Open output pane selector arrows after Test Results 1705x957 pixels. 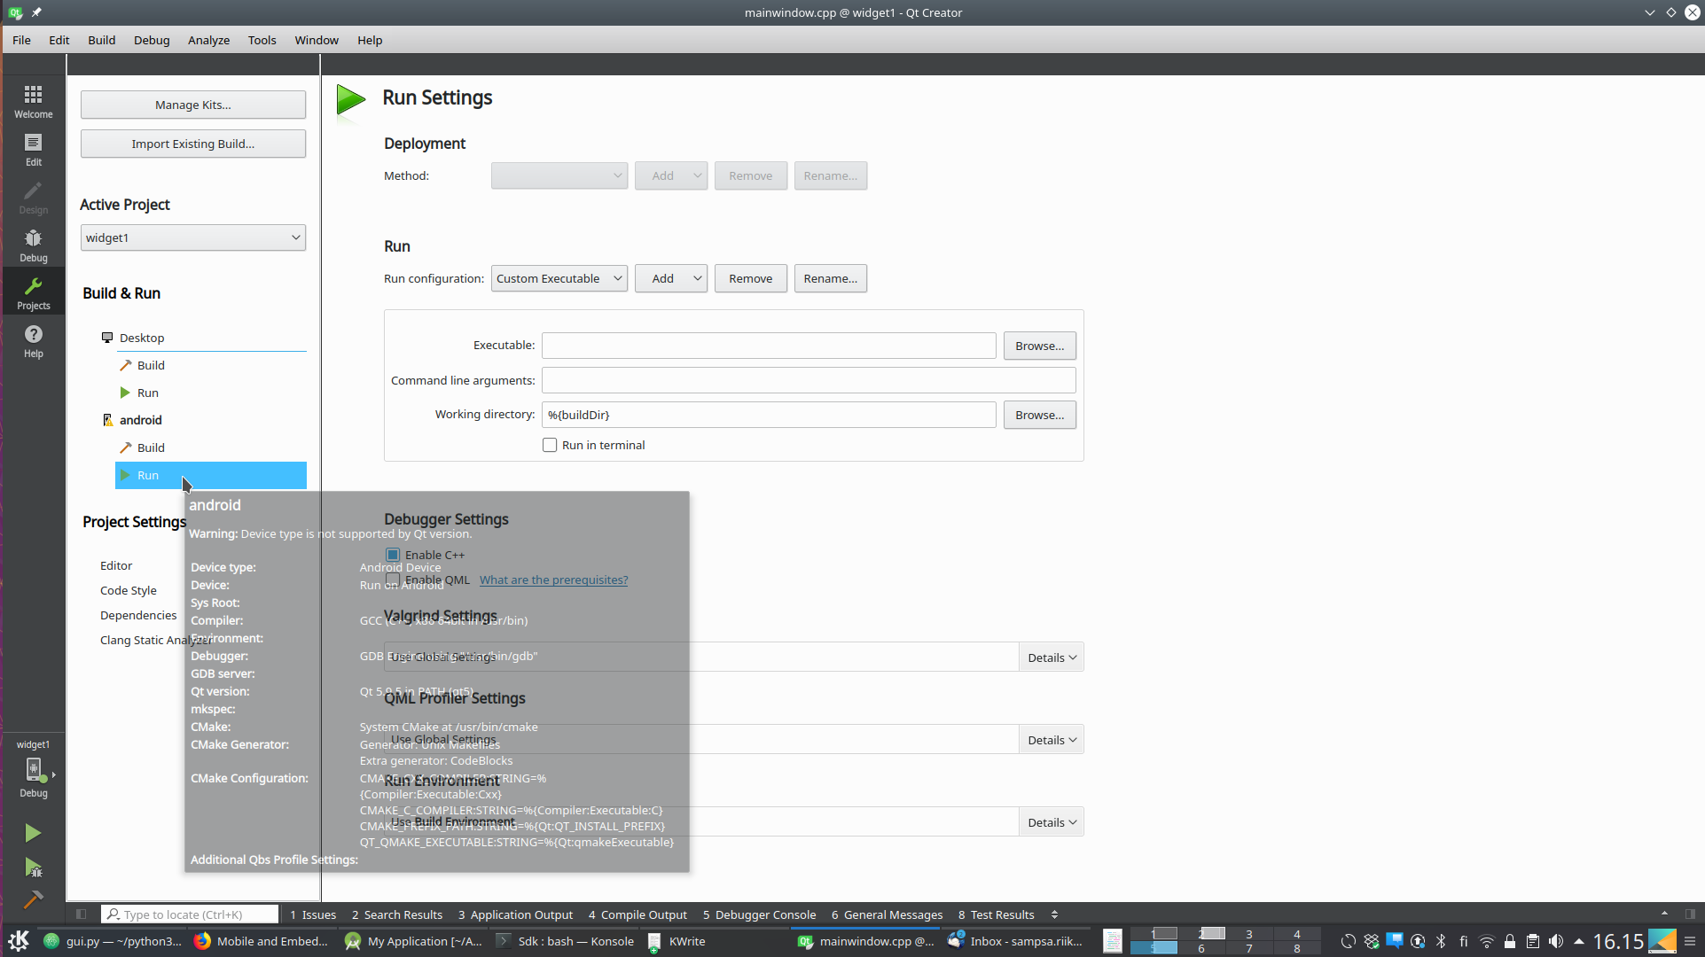[x=1054, y=914]
